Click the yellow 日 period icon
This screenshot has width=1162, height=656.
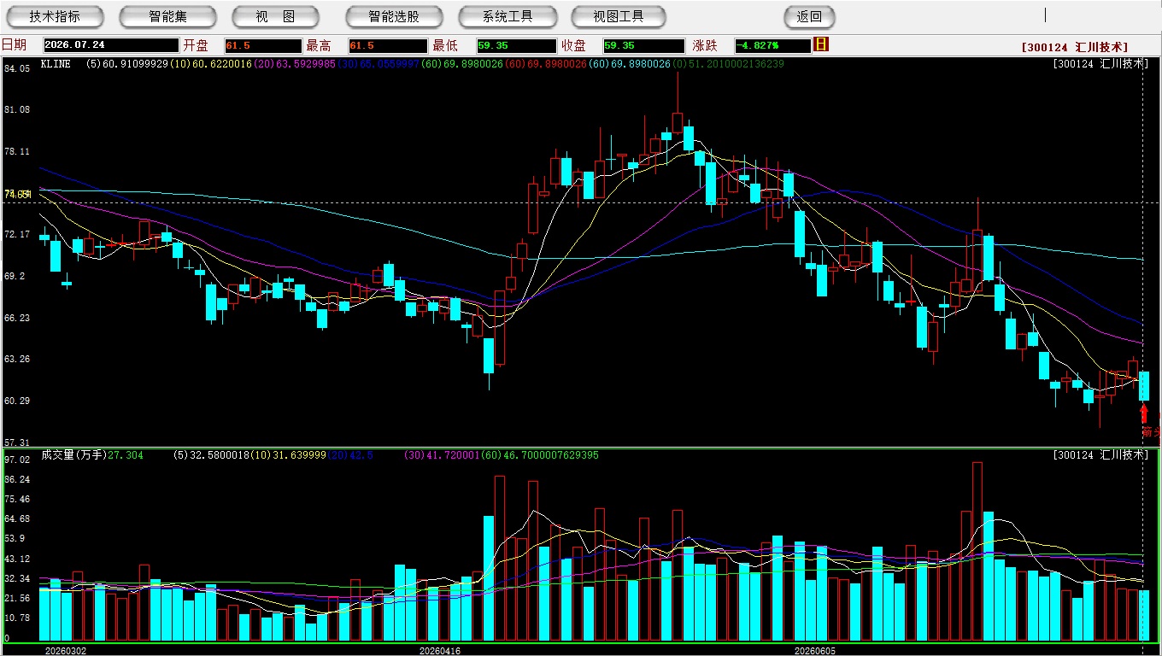pyautogui.click(x=821, y=44)
